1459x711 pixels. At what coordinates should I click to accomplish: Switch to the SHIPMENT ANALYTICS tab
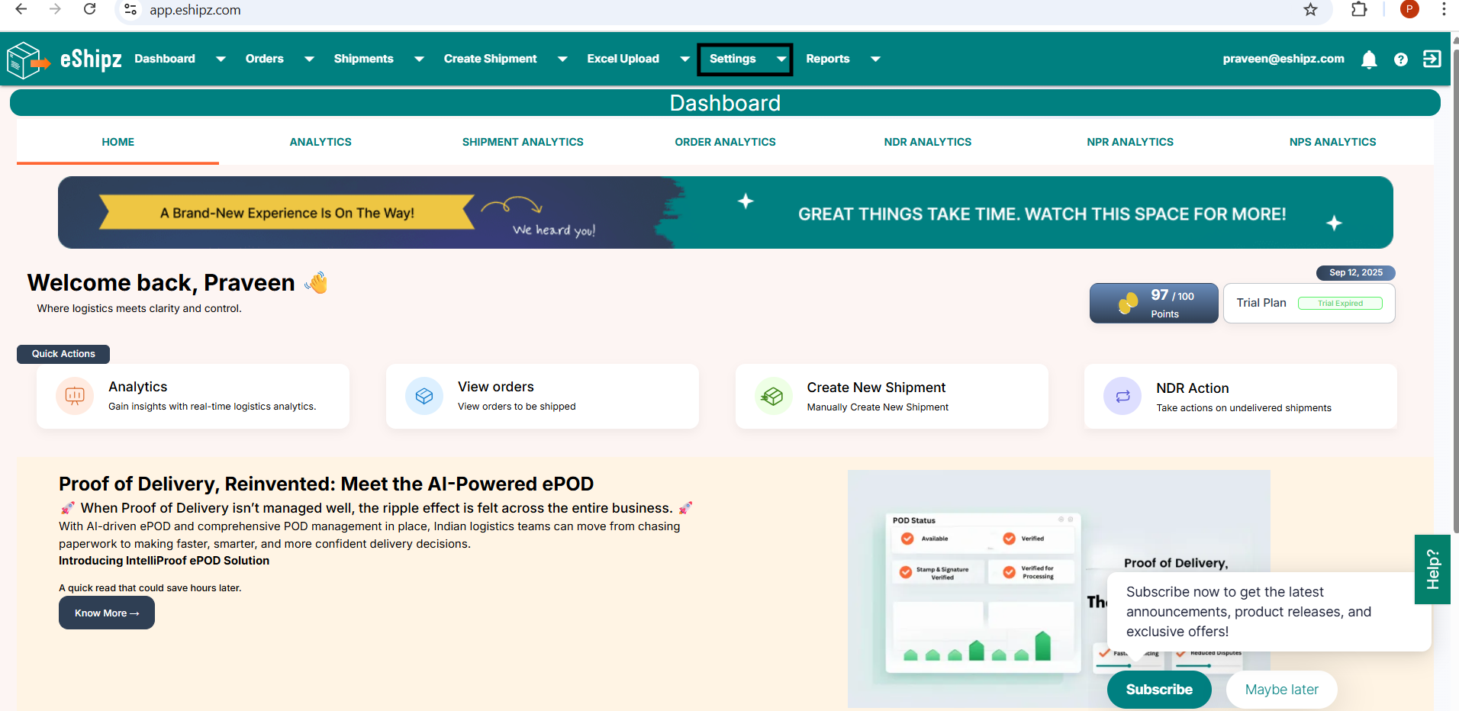523,142
